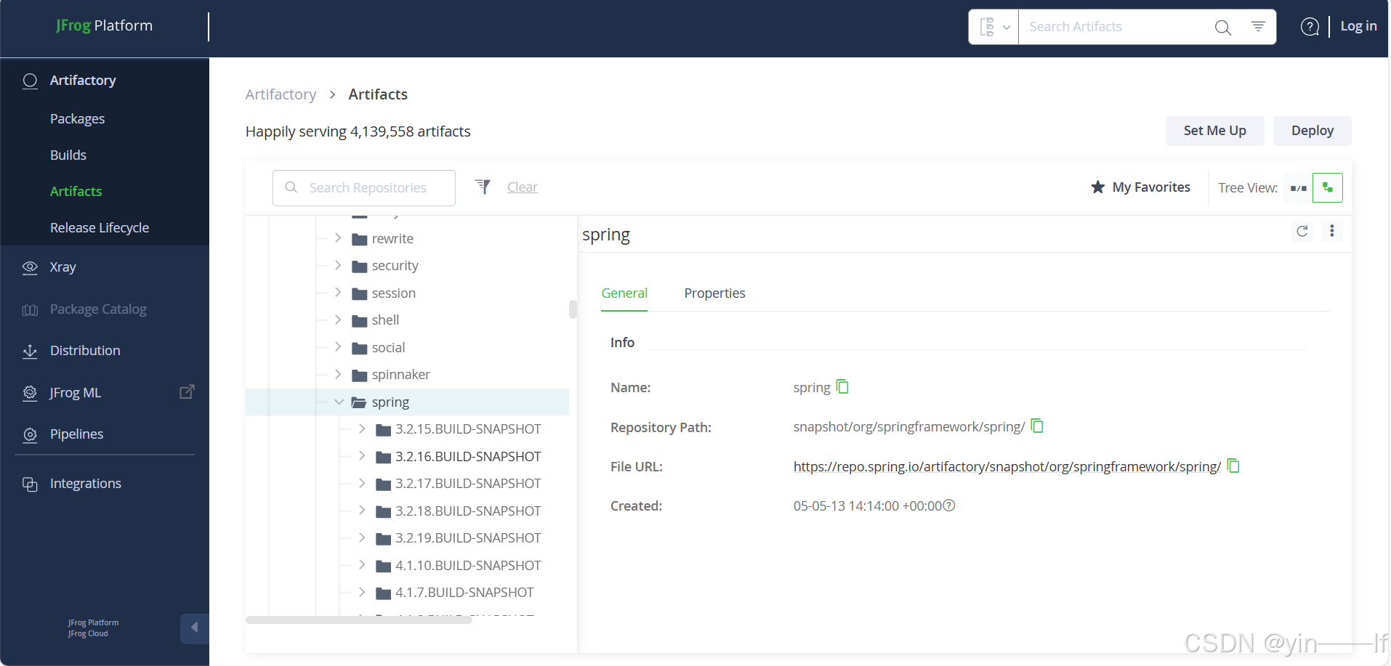Screen dimensions: 1391x666
Task: Click the tree horizontal scrollbar
Action: click(359, 620)
